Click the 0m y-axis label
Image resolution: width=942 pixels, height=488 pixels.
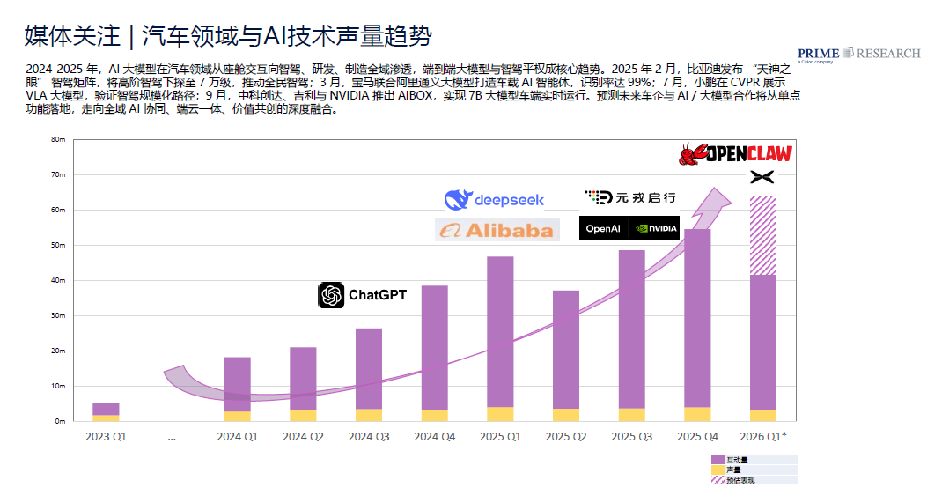(x=60, y=421)
